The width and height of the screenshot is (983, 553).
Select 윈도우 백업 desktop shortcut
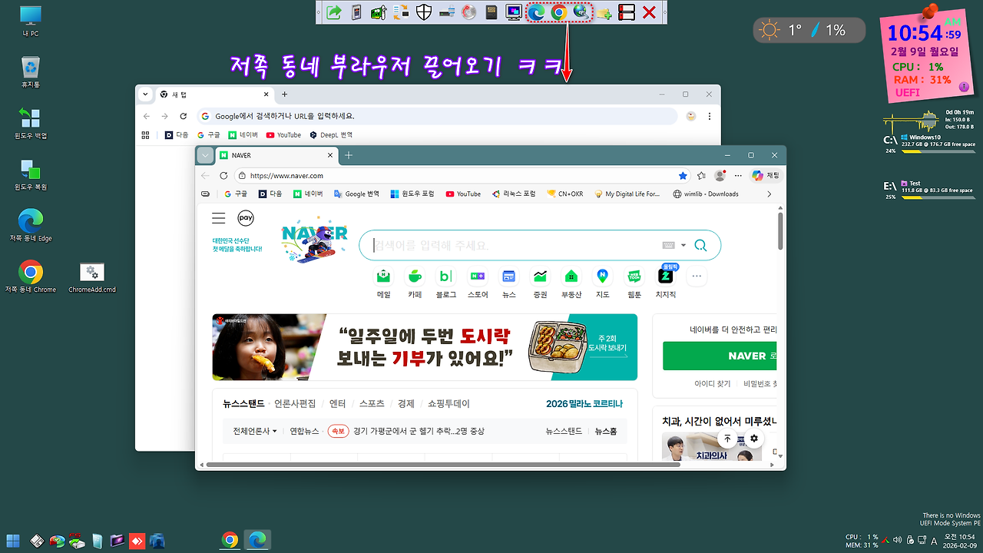pos(31,123)
